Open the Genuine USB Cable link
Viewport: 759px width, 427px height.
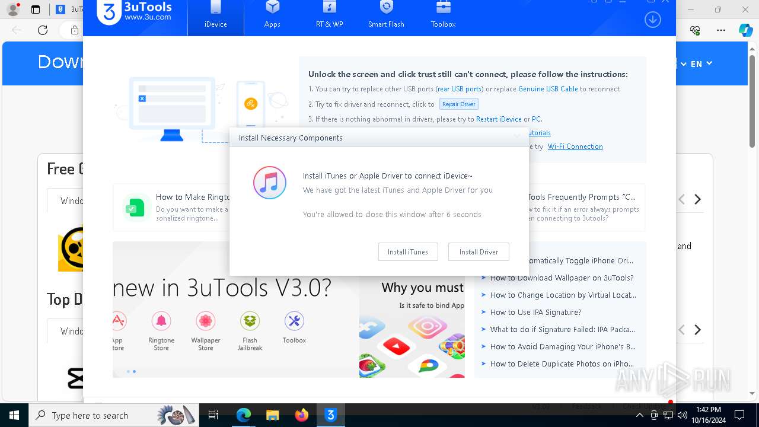[548, 89]
